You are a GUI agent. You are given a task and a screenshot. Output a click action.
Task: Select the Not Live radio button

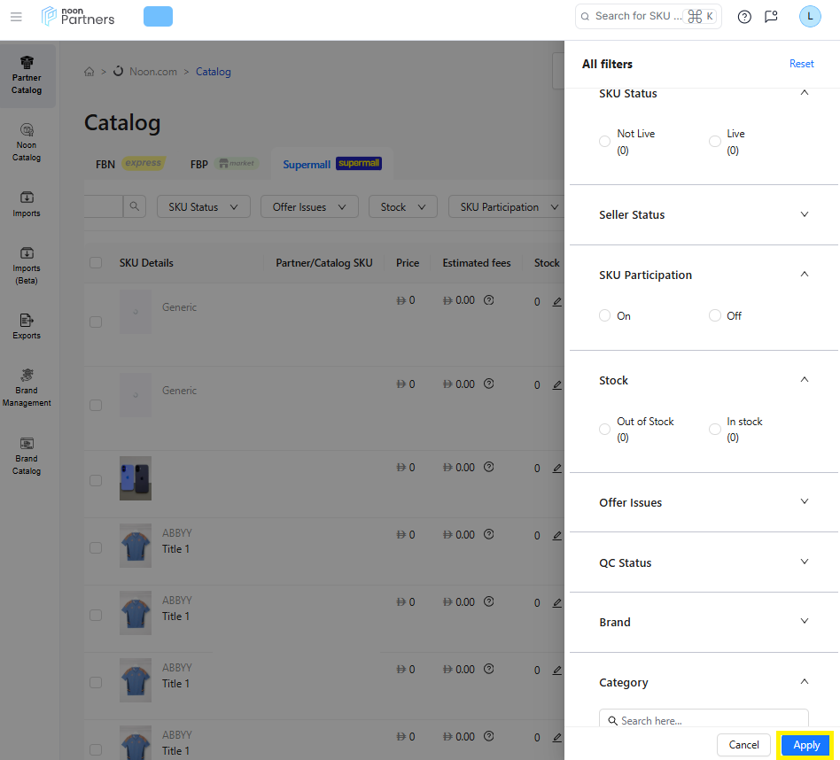605,142
